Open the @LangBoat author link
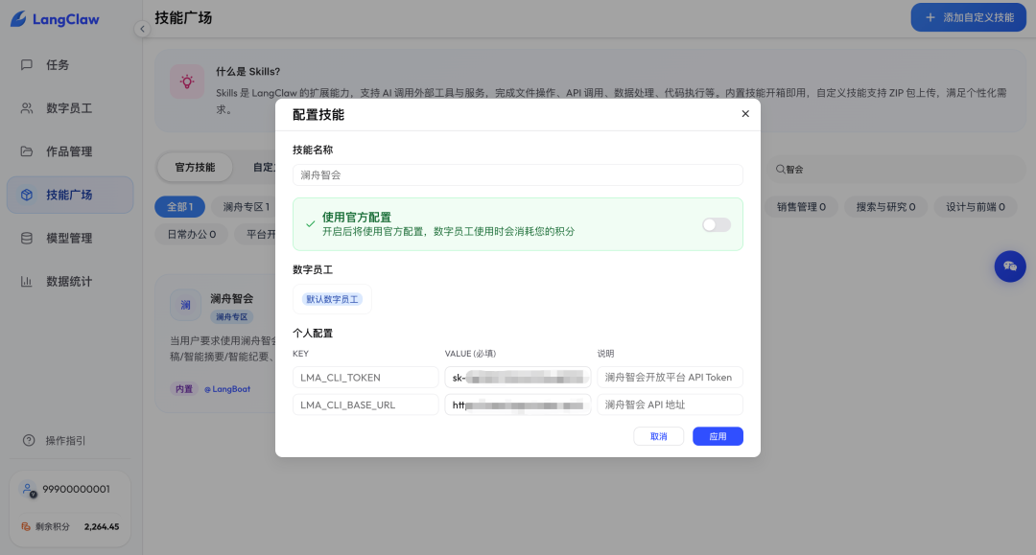Image resolution: width=1036 pixels, height=555 pixels. tap(227, 389)
